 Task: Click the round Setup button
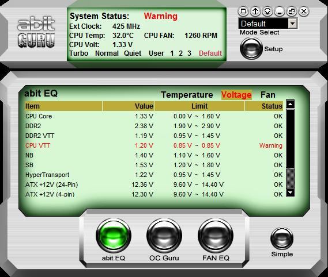click(251, 49)
